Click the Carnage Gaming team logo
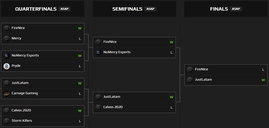 [x=7, y=93]
